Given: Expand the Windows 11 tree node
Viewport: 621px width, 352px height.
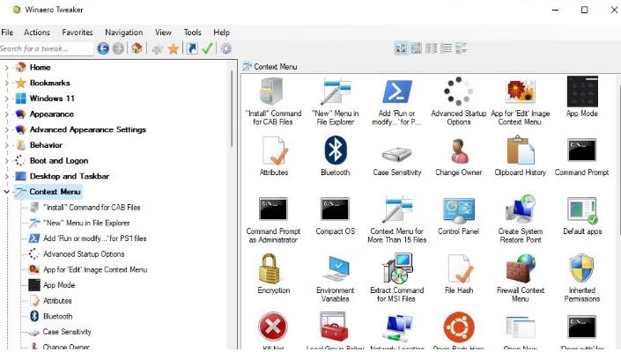Looking at the screenshot, I should 6,99.
